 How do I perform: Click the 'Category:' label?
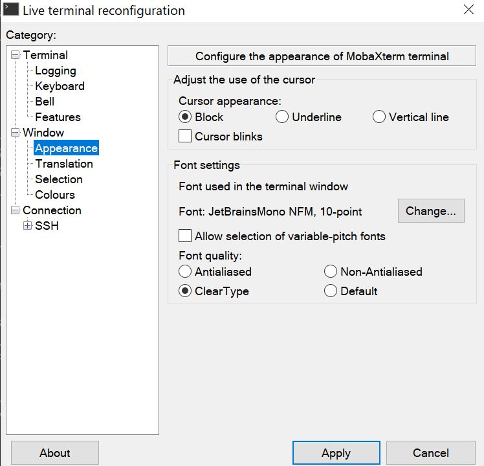point(31,35)
